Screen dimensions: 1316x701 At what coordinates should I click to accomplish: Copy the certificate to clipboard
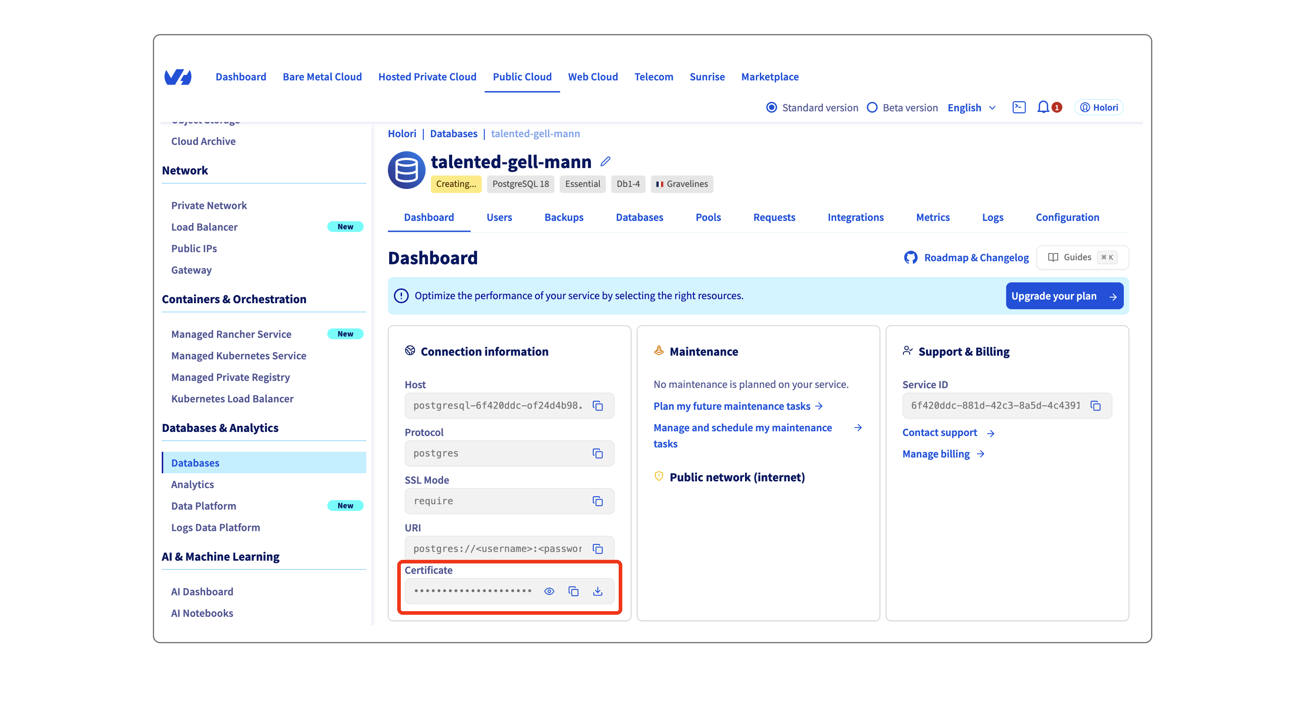tap(573, 591)
